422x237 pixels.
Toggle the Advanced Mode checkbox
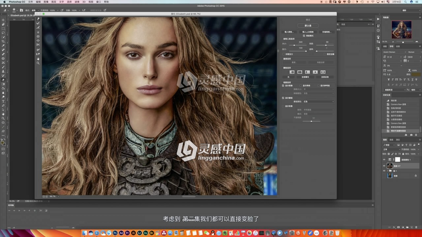pyautogui.click(x=304, y=36)
